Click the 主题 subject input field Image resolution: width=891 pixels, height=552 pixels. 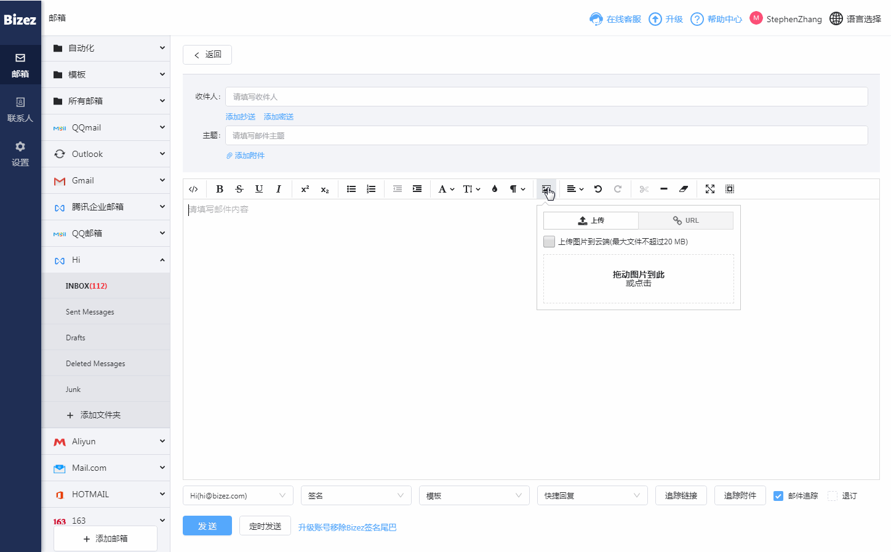546,135
